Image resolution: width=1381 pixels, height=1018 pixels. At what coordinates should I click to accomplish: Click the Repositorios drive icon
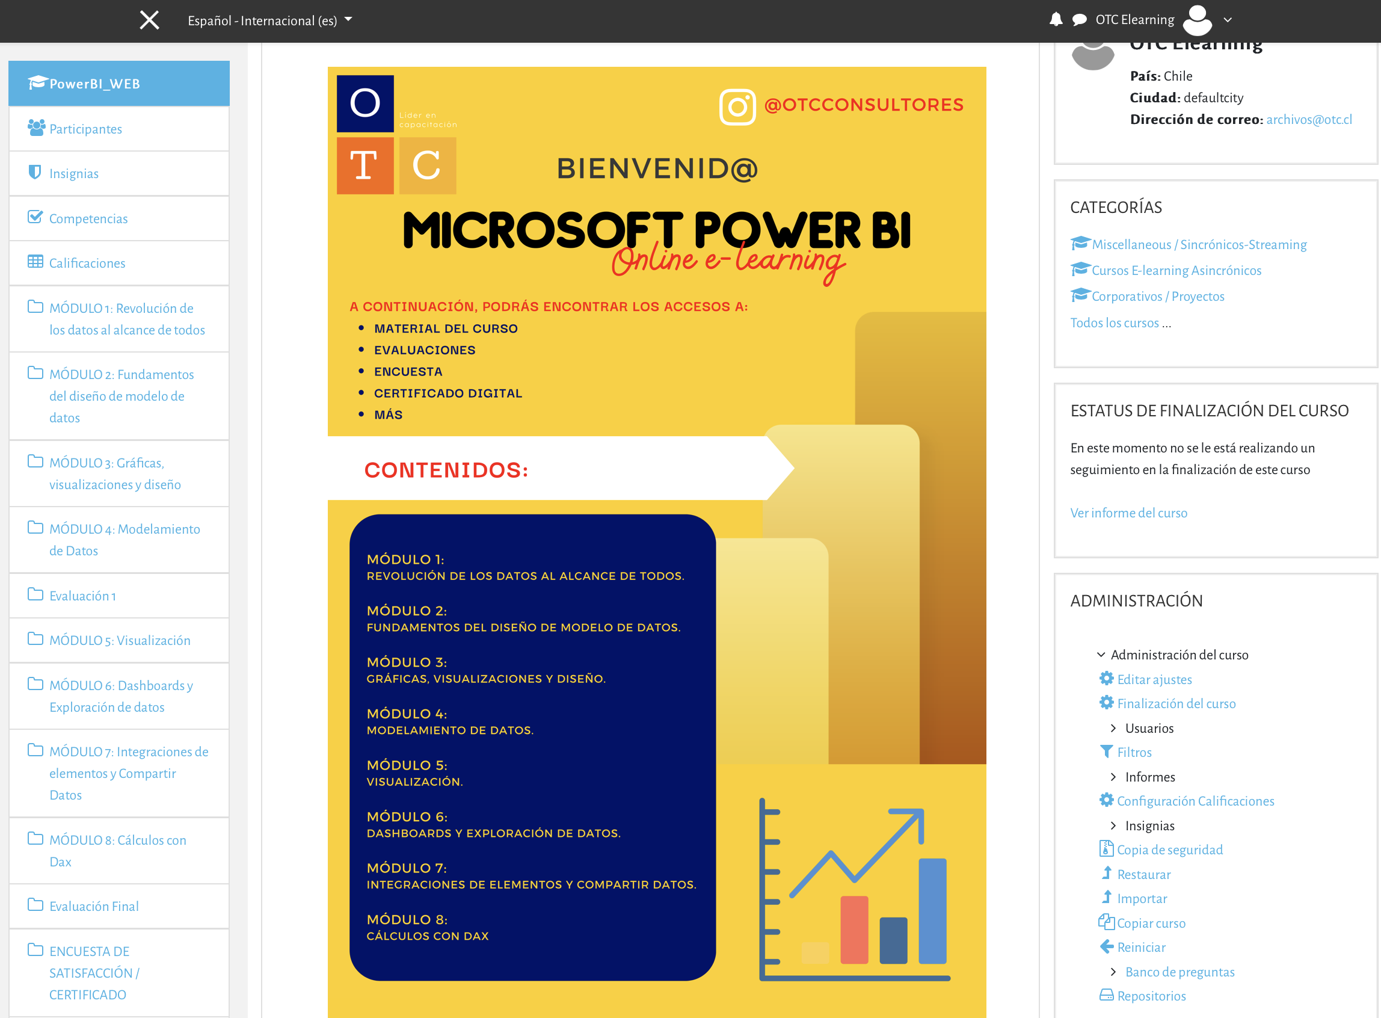tap(1107, 995)
